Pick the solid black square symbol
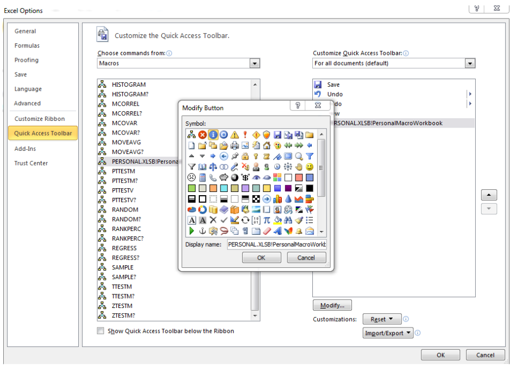510x366 pixels. [310, 188]
